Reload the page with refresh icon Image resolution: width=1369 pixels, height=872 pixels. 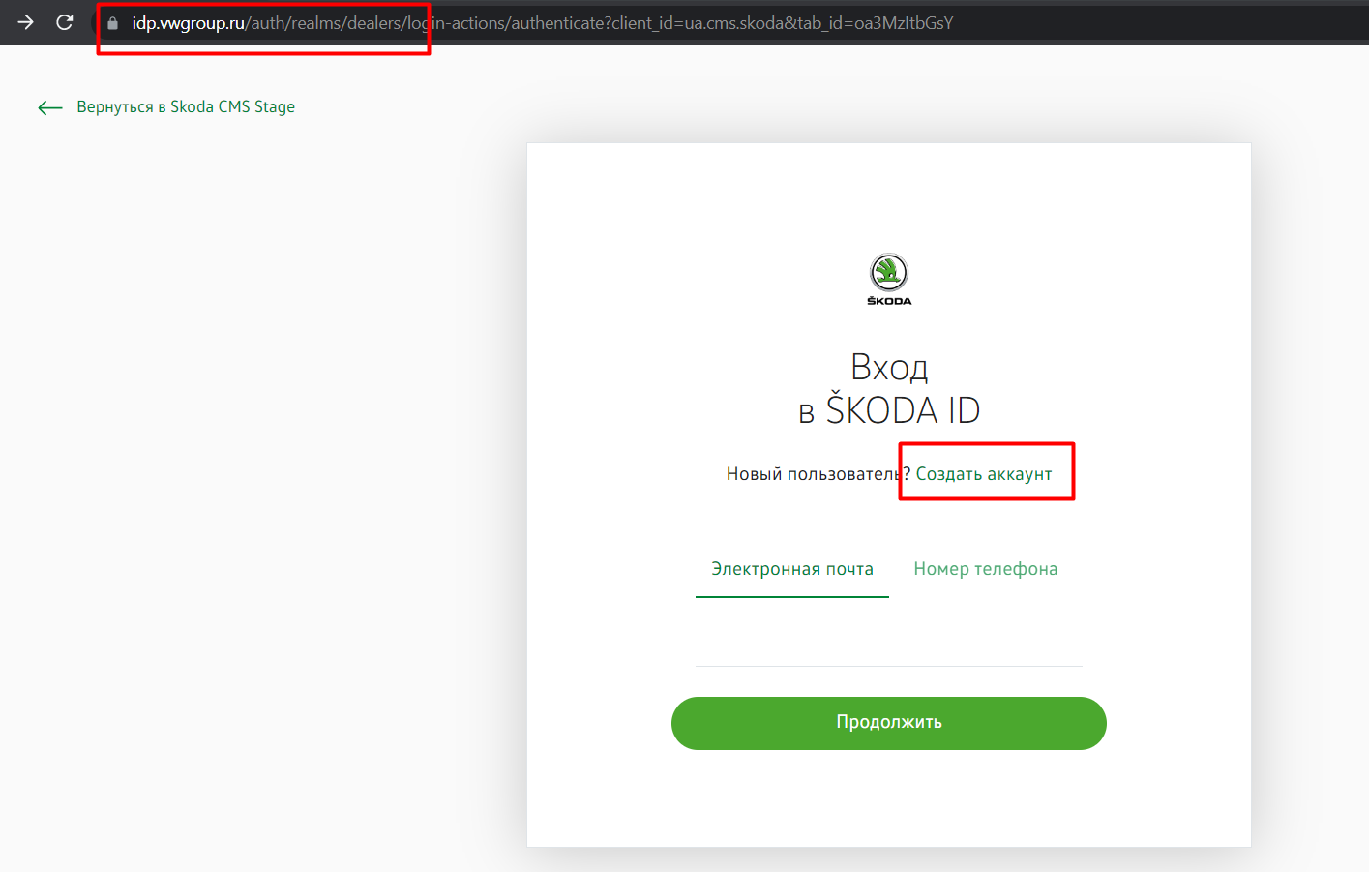[x=65, y=22]
